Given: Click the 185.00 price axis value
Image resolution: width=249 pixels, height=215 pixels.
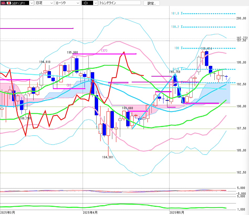Looking at the screenshot, I should [241, 150].
